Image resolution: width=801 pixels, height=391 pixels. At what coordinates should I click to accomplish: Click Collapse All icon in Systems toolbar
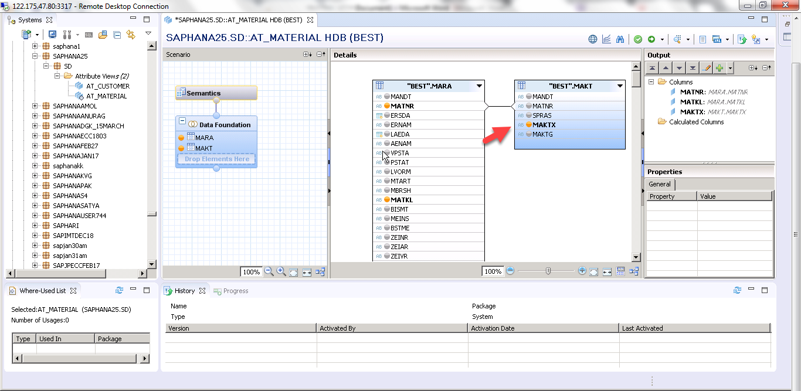[117, 35]
